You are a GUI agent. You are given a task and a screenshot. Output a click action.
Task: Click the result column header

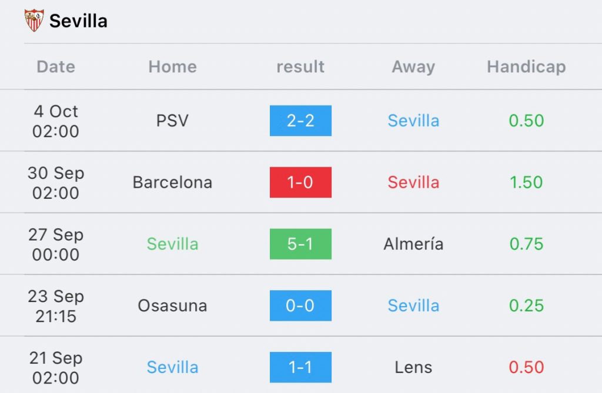click(300, 67)
